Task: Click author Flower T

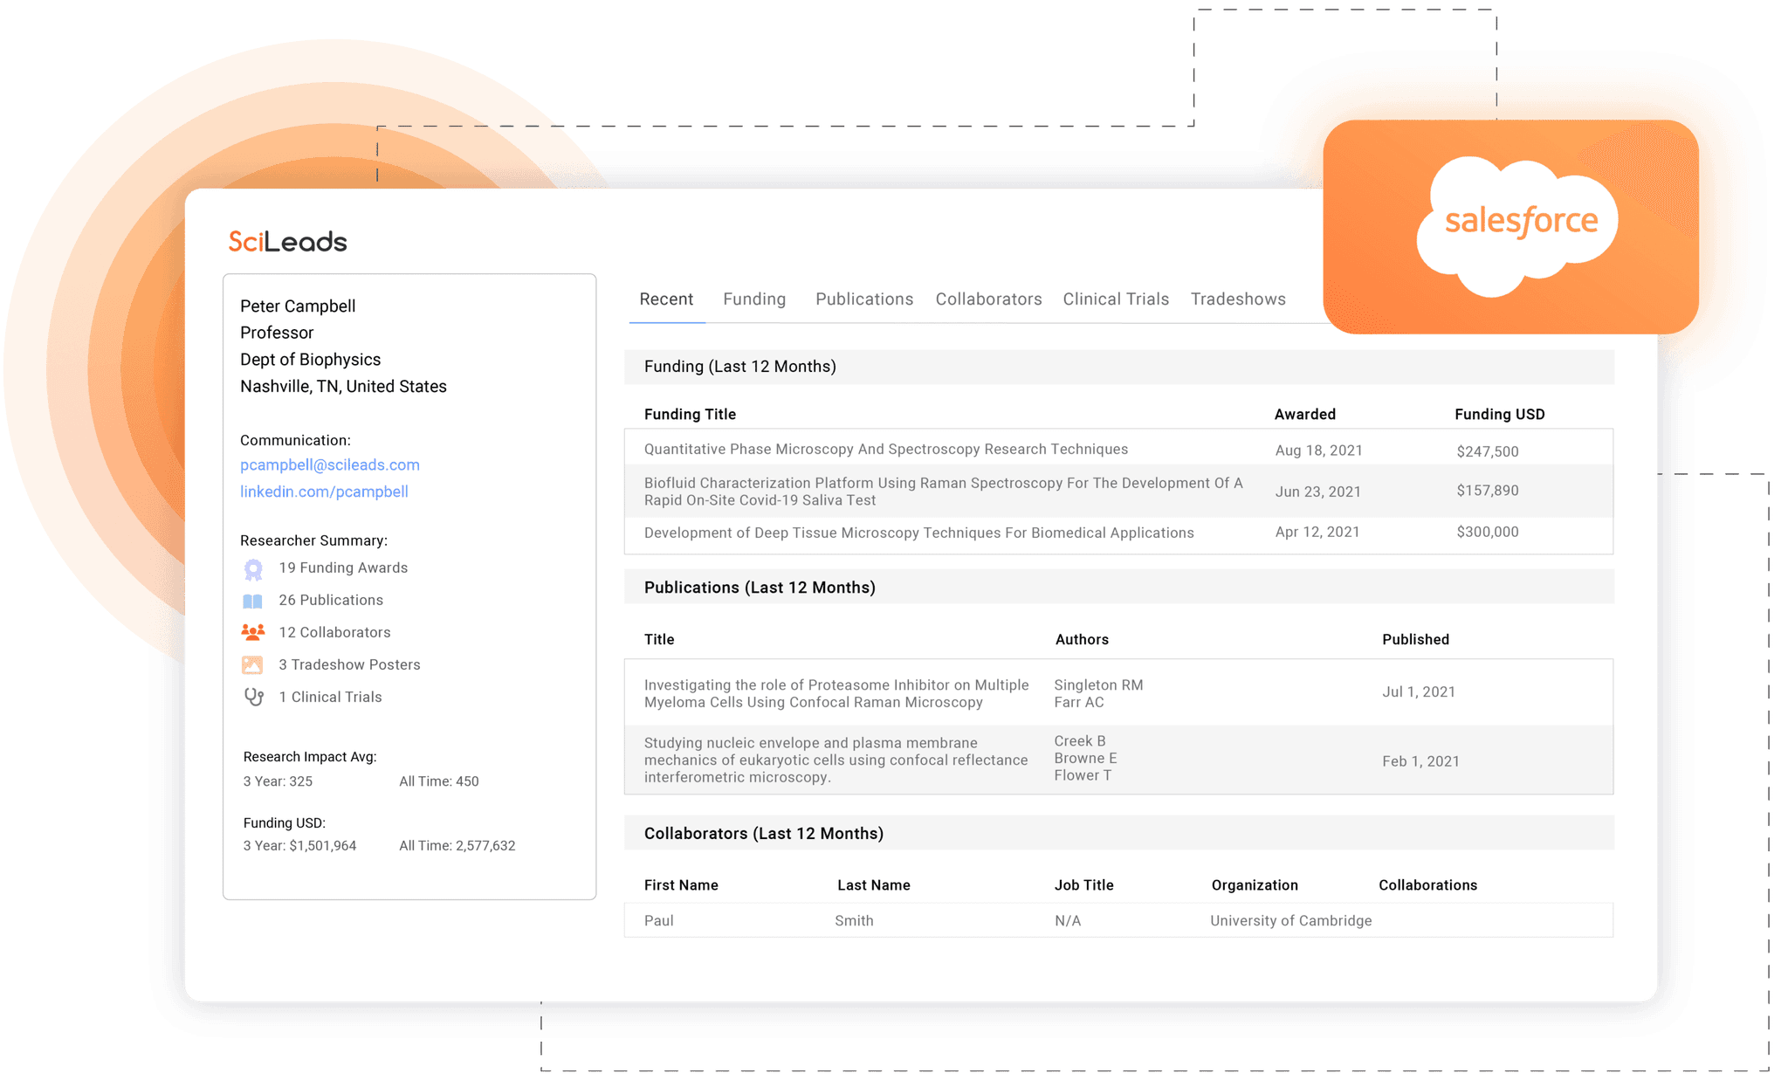Action: pos(1083,775)
